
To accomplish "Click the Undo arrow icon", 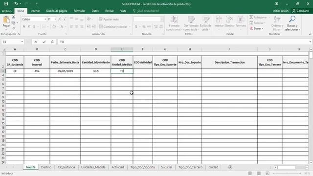I will [x=16, y=3].
